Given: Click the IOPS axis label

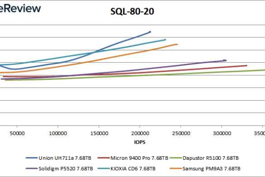Looking at the screenshot, I should pos(140,142).
